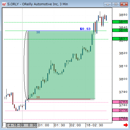The width and height of the screenshot is (130, 130).
Task: Click the 3790 price scale value
Action: point(123,92)
